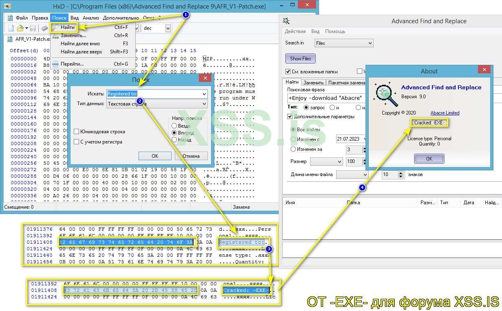Open the Помощь menu in Advanced Find
Viewport: 502px width, 311px height.
(x=335, y=31)
